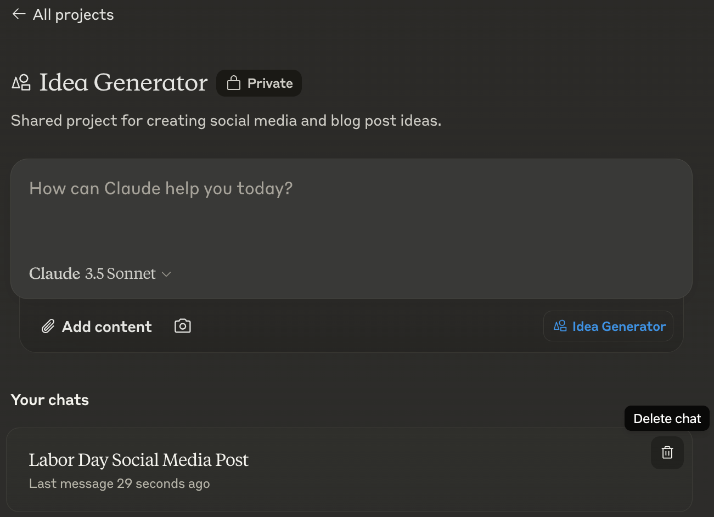This screenshot has width=714, height=517.
Task: Click the camera screenshot icon
Action: (183, 326)
